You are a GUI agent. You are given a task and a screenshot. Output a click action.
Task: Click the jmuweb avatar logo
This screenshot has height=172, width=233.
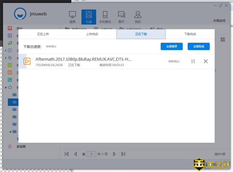point(20,13)
